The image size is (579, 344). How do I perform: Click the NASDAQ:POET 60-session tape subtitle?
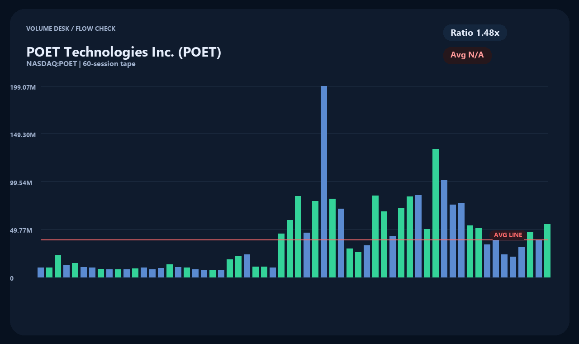pyautogui.click(x=81, y=64)
